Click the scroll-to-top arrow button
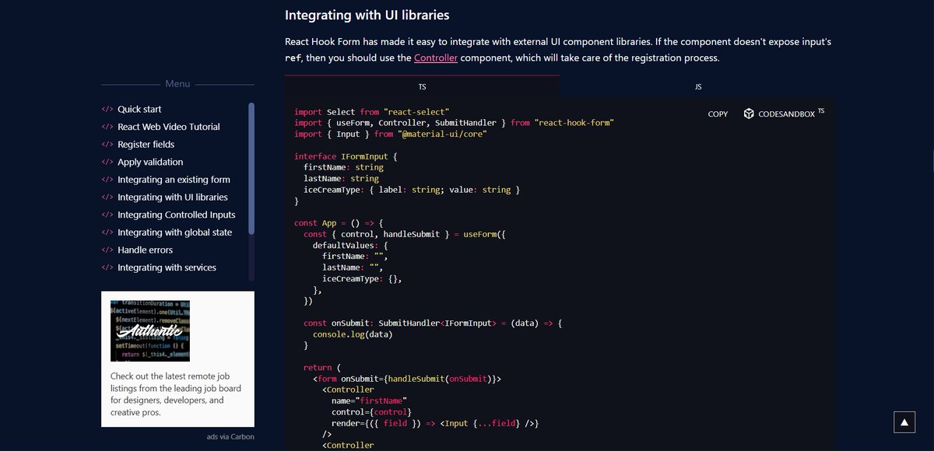This screenshot has width=934, height=451. pos(904,422)
